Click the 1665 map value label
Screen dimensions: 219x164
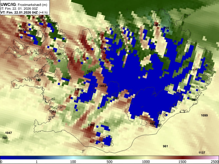point(21,31)
